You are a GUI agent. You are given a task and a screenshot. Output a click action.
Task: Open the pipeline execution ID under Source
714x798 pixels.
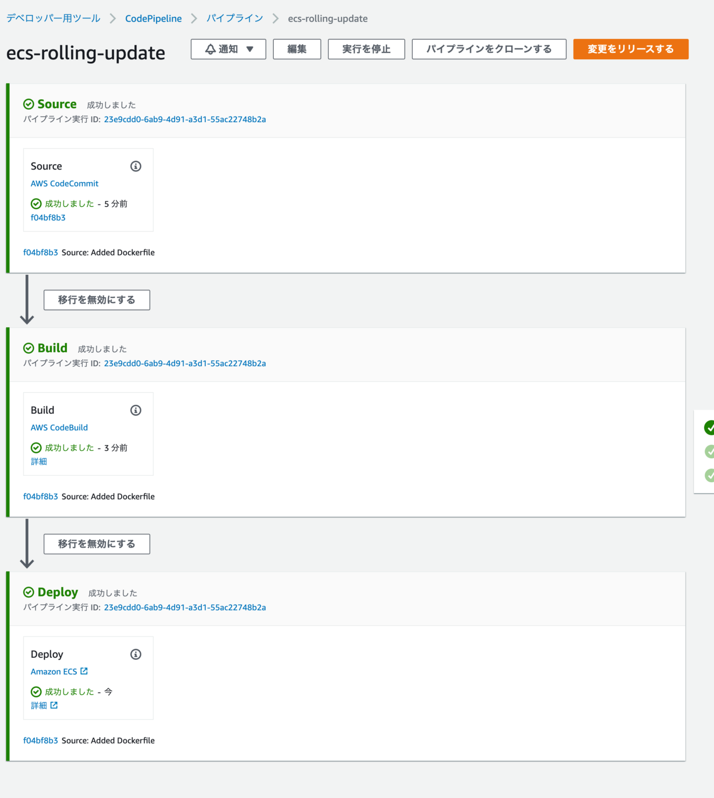click(x=185, y=119)
